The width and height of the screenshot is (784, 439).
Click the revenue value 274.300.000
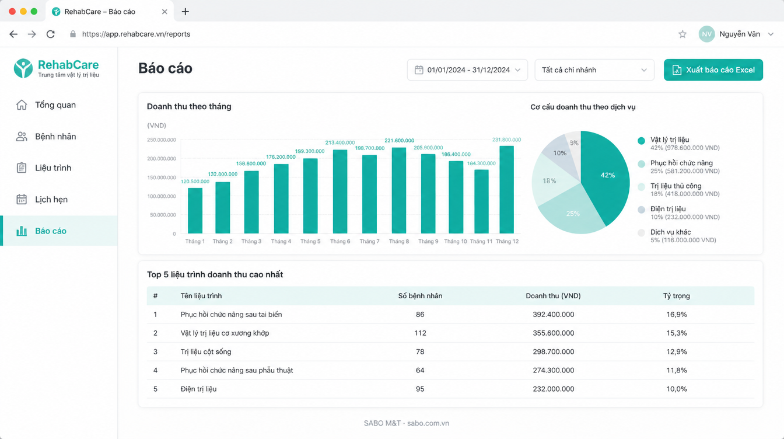pos(554,371)
